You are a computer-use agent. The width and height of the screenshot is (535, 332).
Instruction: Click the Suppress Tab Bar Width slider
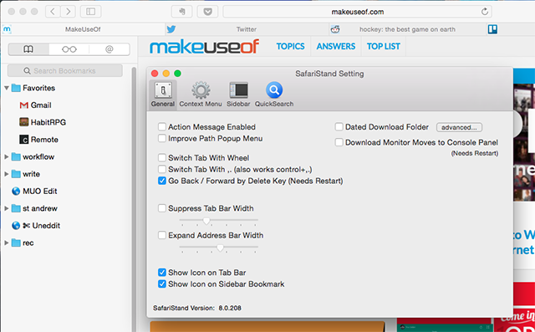click(219, 221)
